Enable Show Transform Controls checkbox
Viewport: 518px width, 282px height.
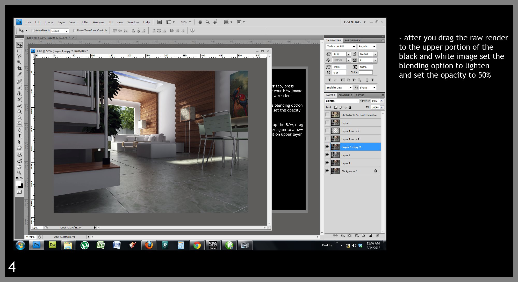(x=75, y=31)
